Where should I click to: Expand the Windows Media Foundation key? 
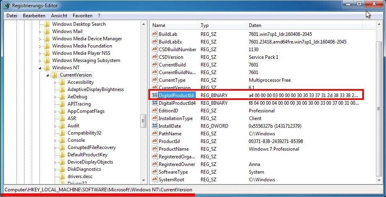click(40, 46)
